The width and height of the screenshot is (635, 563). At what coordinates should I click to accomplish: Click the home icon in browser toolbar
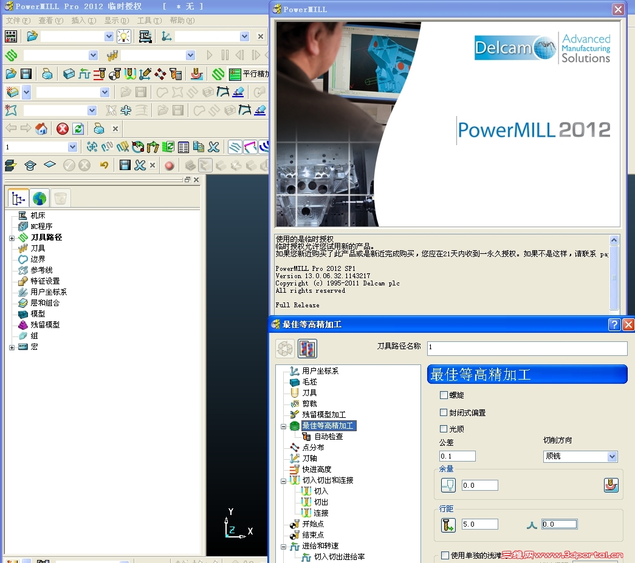click(x=41, y=129)
